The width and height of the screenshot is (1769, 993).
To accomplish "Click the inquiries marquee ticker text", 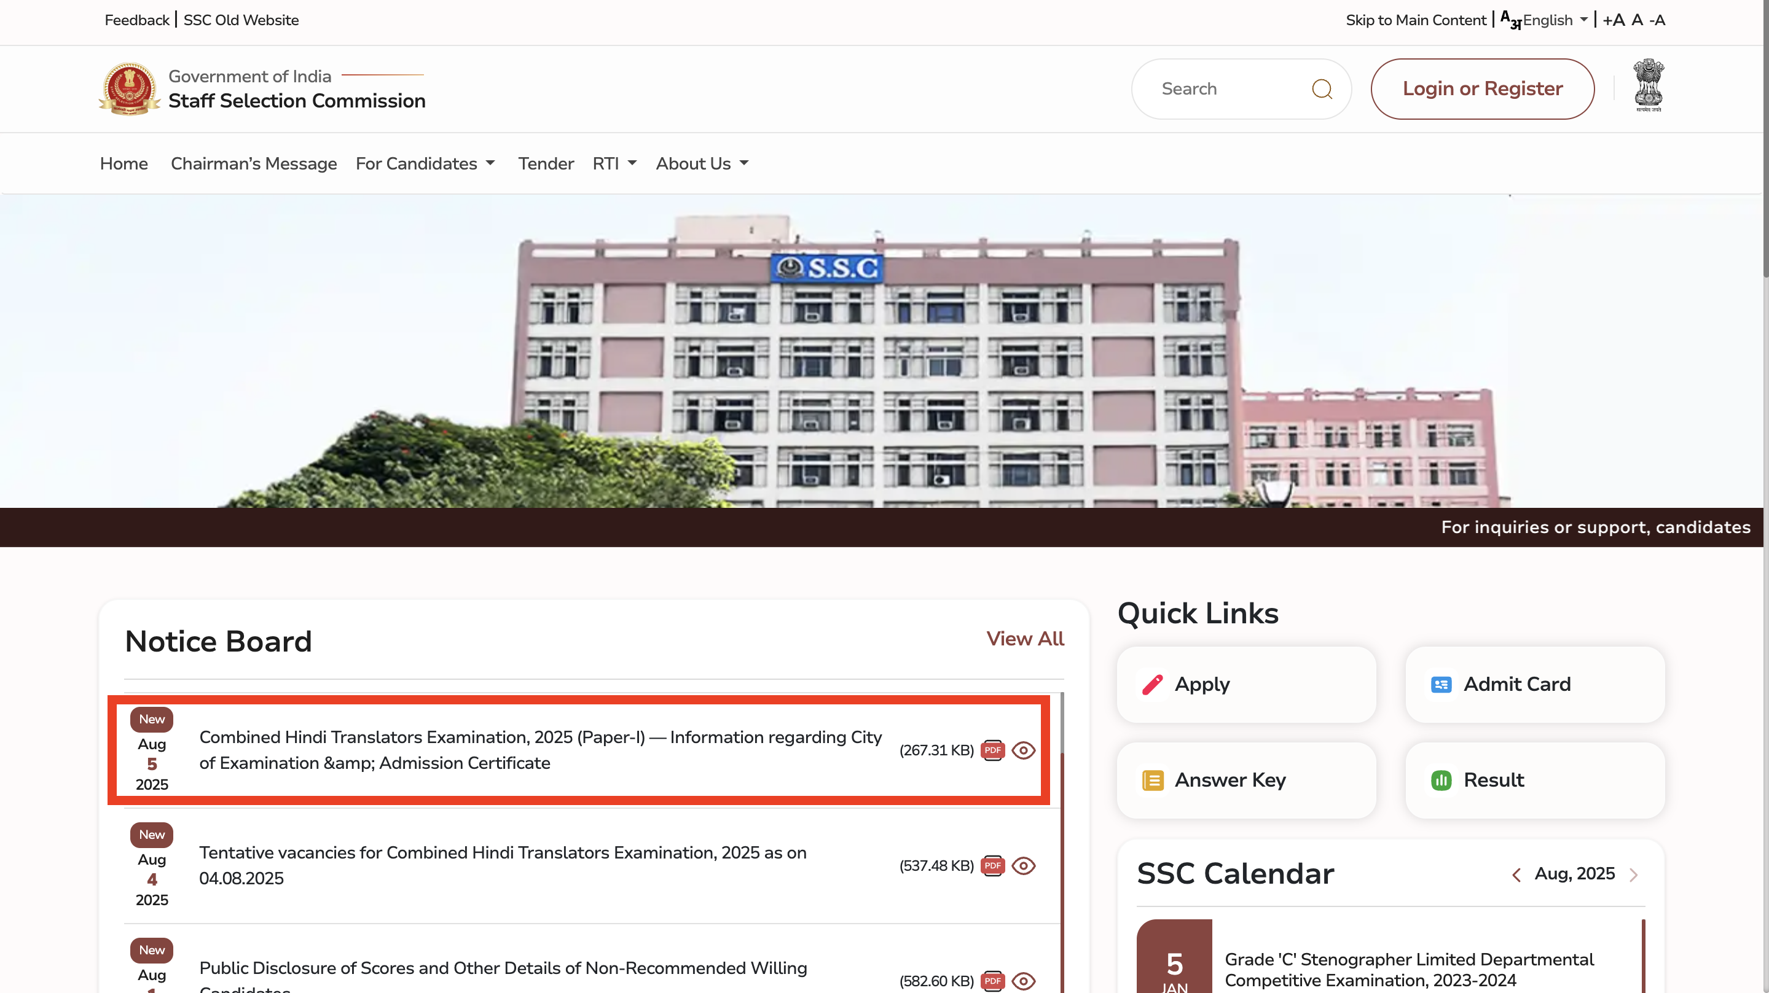I will (1595, 527).
